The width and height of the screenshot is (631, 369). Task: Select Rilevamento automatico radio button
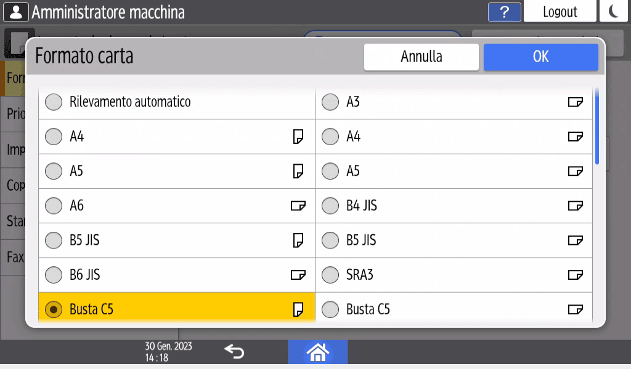point(54,102)
